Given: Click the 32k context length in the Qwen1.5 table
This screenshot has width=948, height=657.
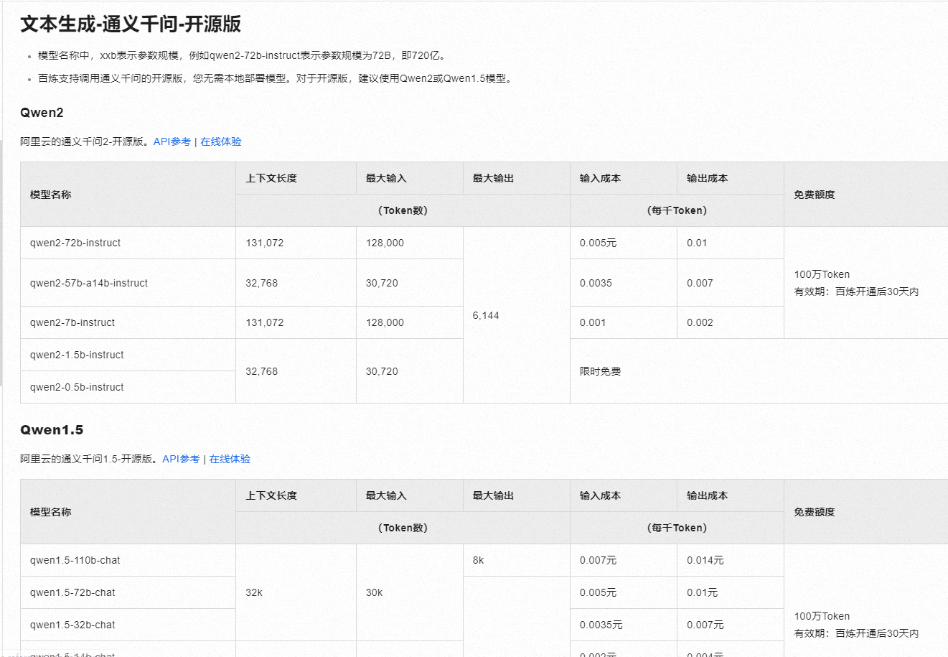Looking at the screenshot, I should (x=254, y=592).
